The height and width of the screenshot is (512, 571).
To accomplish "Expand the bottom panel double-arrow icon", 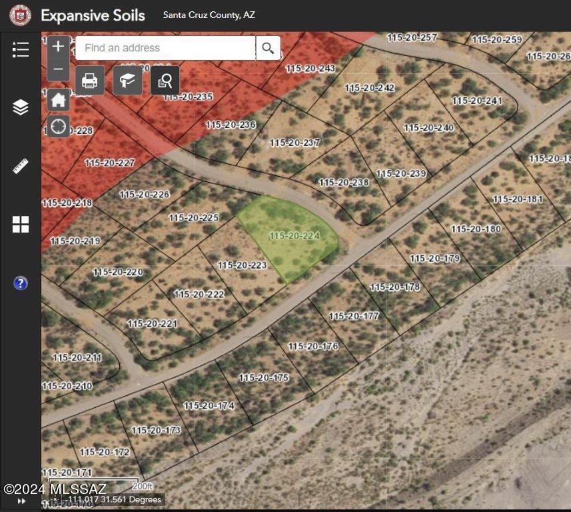I will 21,501.
